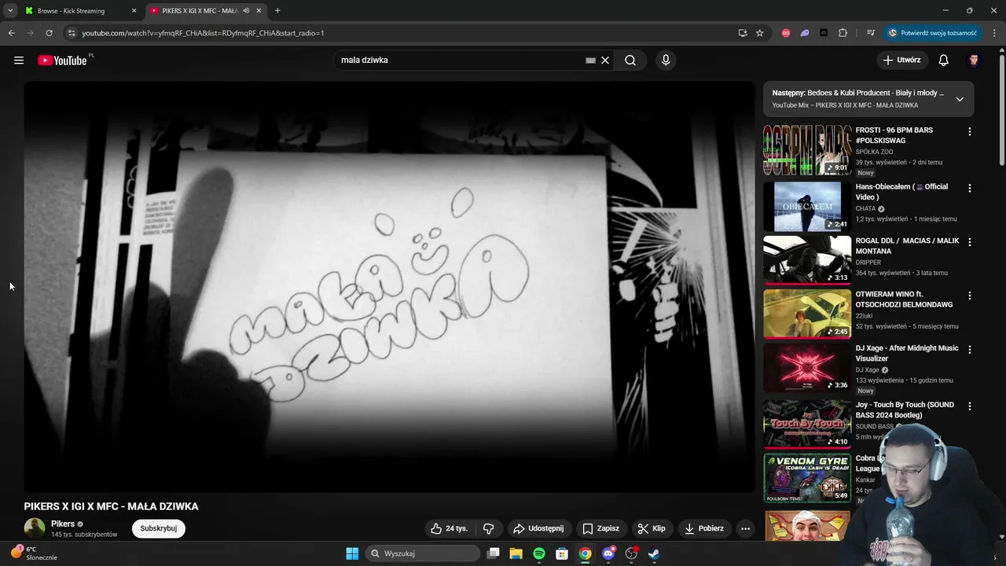
Task: Open options for FROSTI - 96 BPM BARS
Action: 969,132
